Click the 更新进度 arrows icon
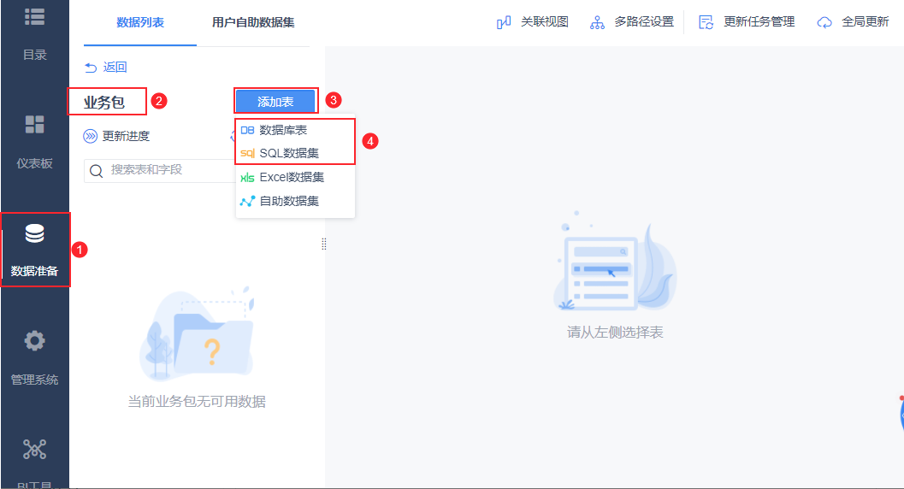Screen dimensions: 904x489 (91, 137)
